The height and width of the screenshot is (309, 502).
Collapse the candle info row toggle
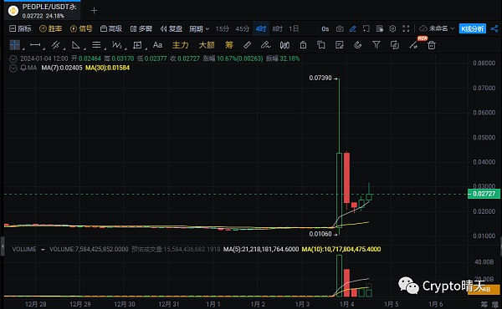[13, 58]
